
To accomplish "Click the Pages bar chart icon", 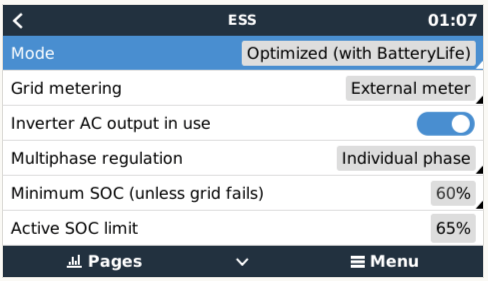I will (74, 261).
